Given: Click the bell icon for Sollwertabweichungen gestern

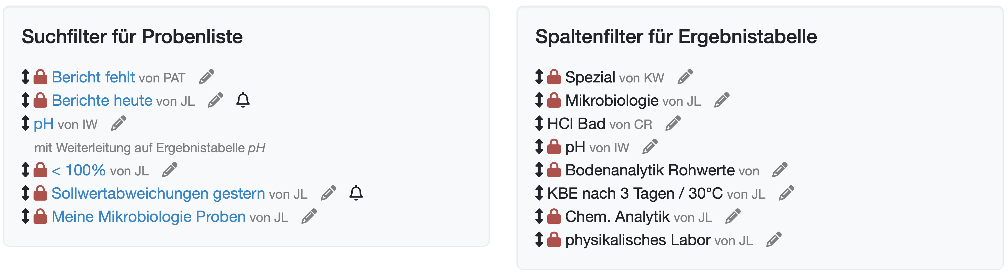Looking at the screenshot, I should coord(356,193).
